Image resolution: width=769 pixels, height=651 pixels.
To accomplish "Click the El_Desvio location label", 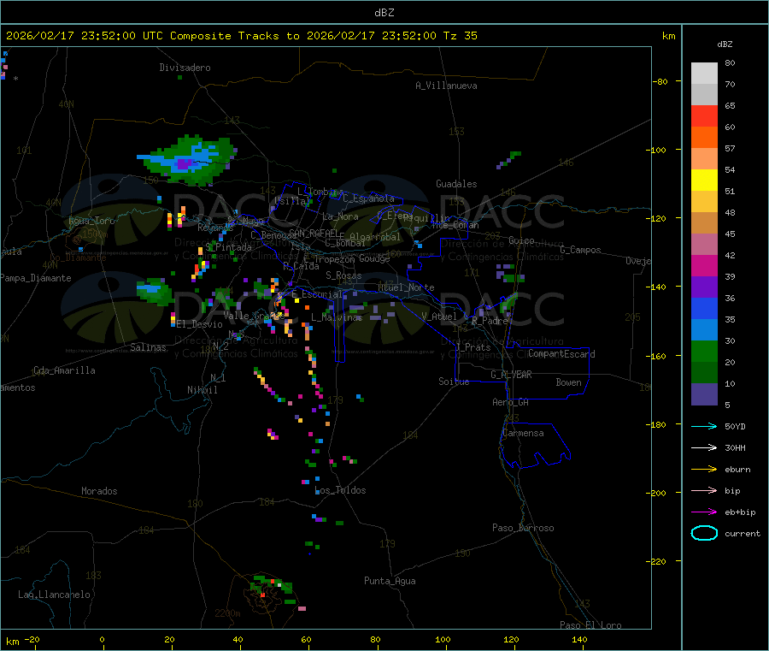I will (x=200, y=324).
